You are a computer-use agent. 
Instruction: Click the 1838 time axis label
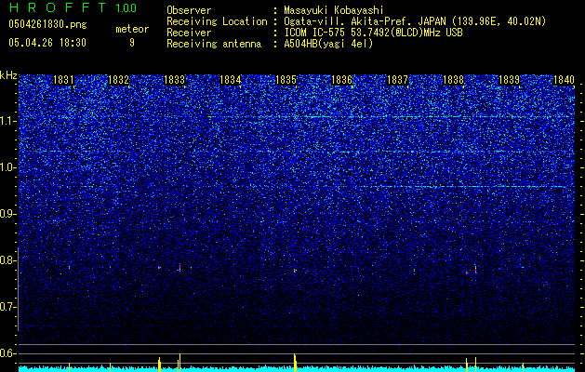click(x=453, y=80)
